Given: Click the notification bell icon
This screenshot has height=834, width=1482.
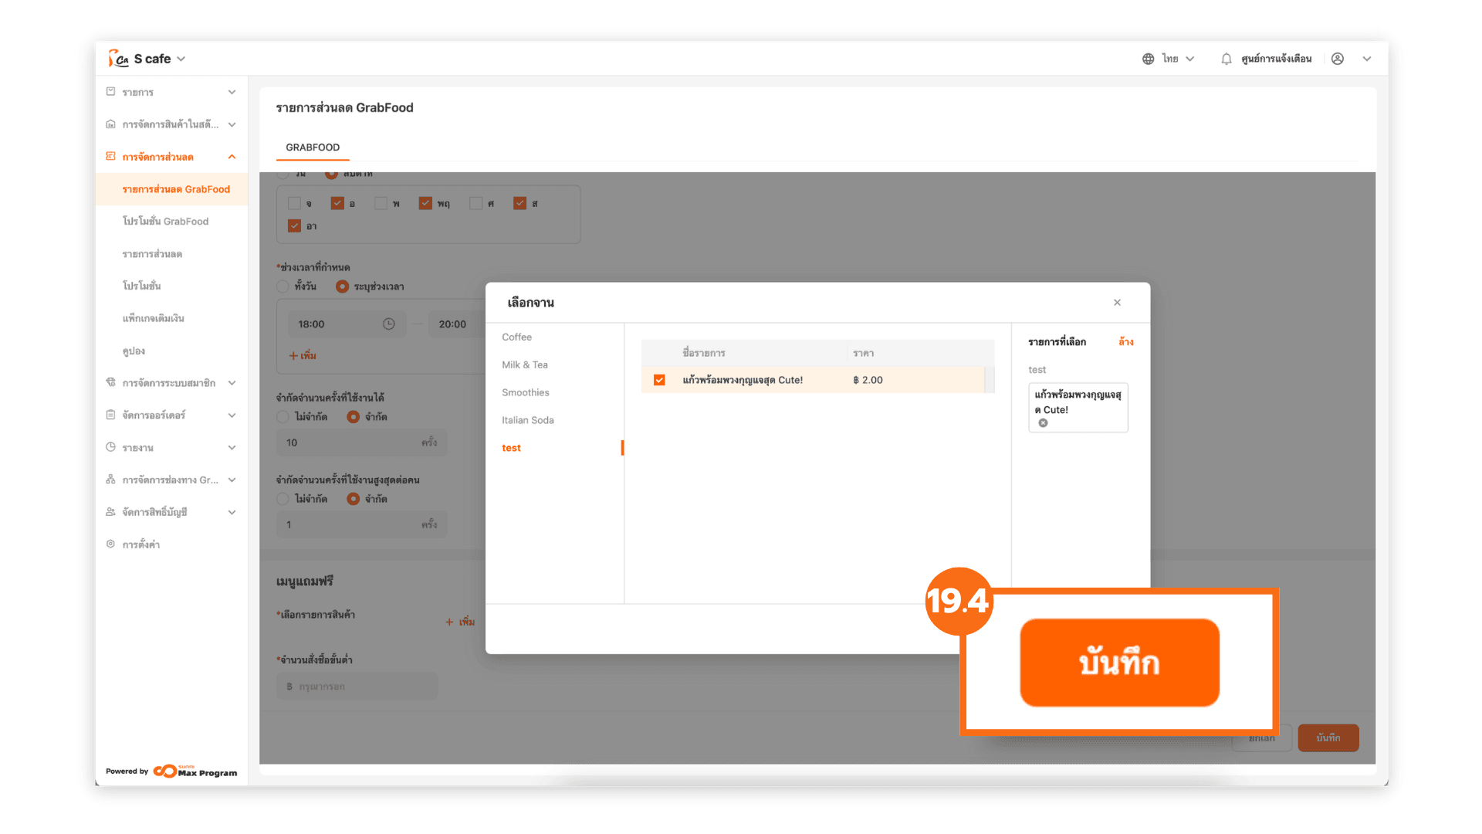Looking at the screenshot, I should point(1226,59).
